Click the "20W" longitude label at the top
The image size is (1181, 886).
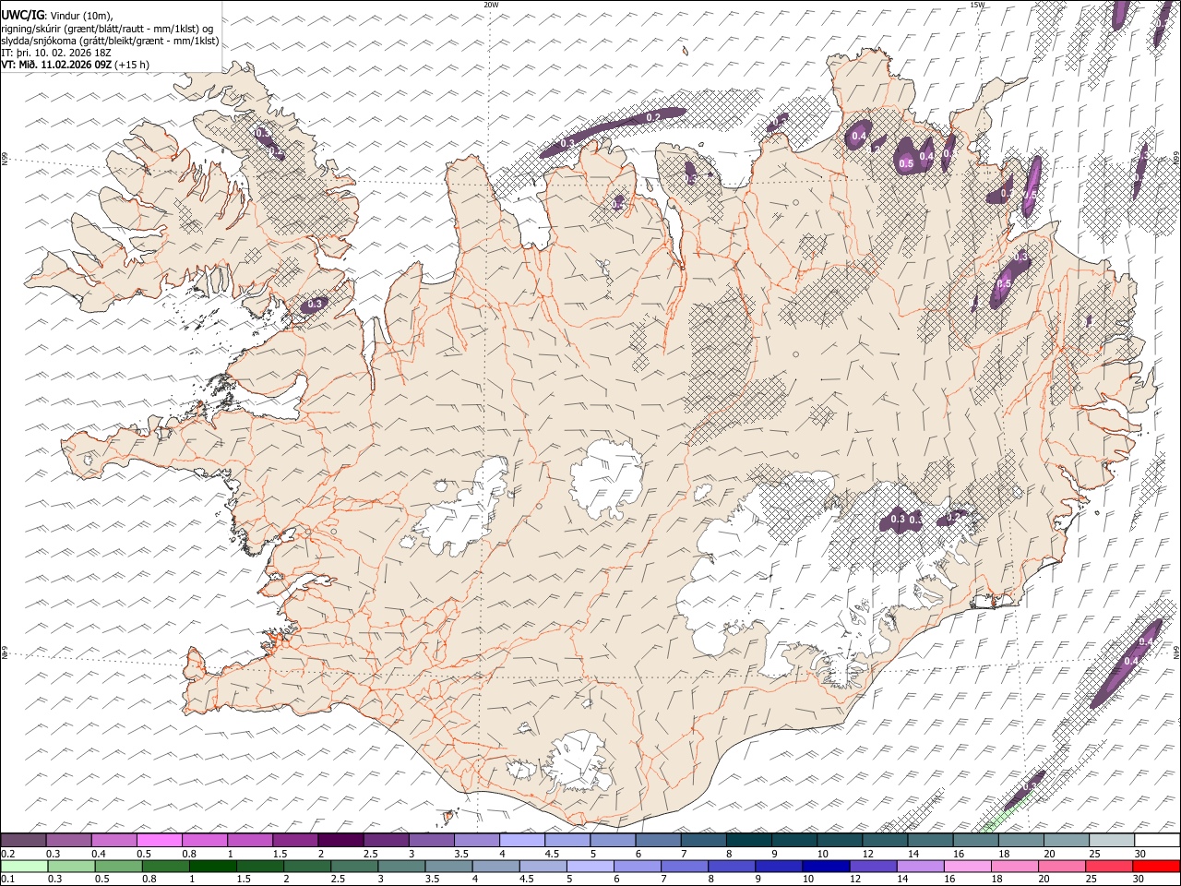click(491, 5)
